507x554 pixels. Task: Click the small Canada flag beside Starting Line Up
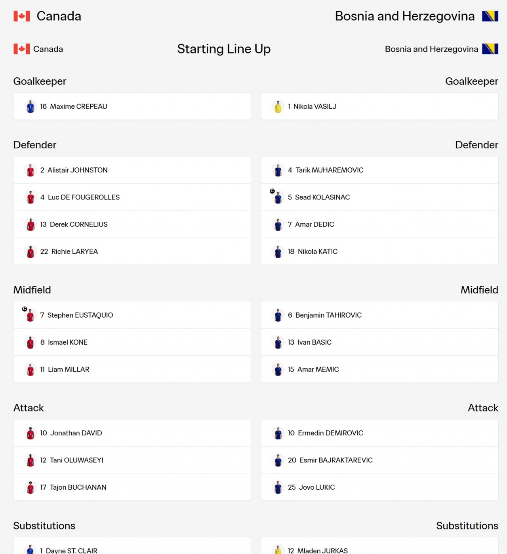coord(22,49)
